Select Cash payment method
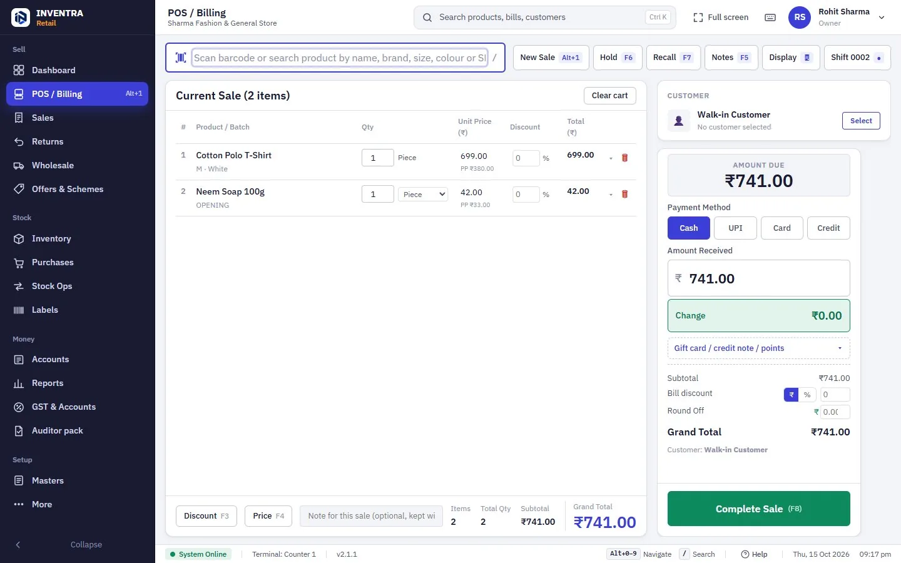The image size is (901, 563). click(x=688, y=228)
